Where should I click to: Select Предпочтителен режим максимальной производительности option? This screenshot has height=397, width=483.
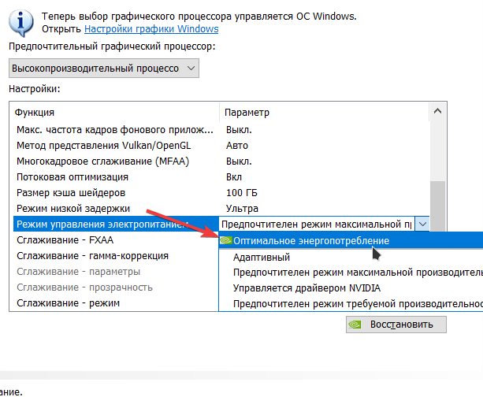356,273
